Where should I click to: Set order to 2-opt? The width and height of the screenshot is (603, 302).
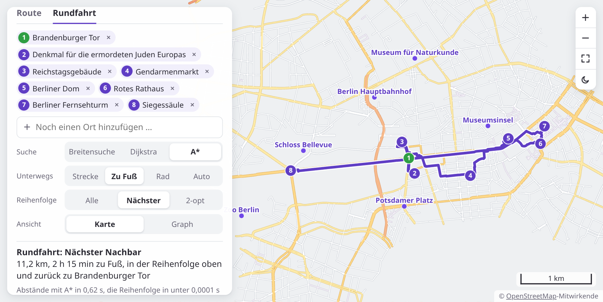195,200
